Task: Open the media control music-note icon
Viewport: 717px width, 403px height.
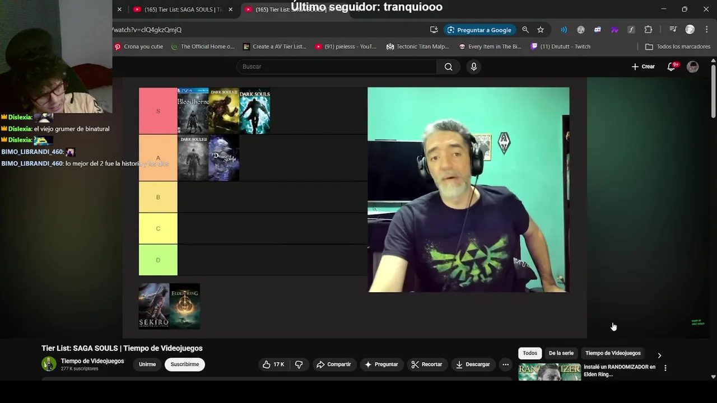Action: coord(673,30)
